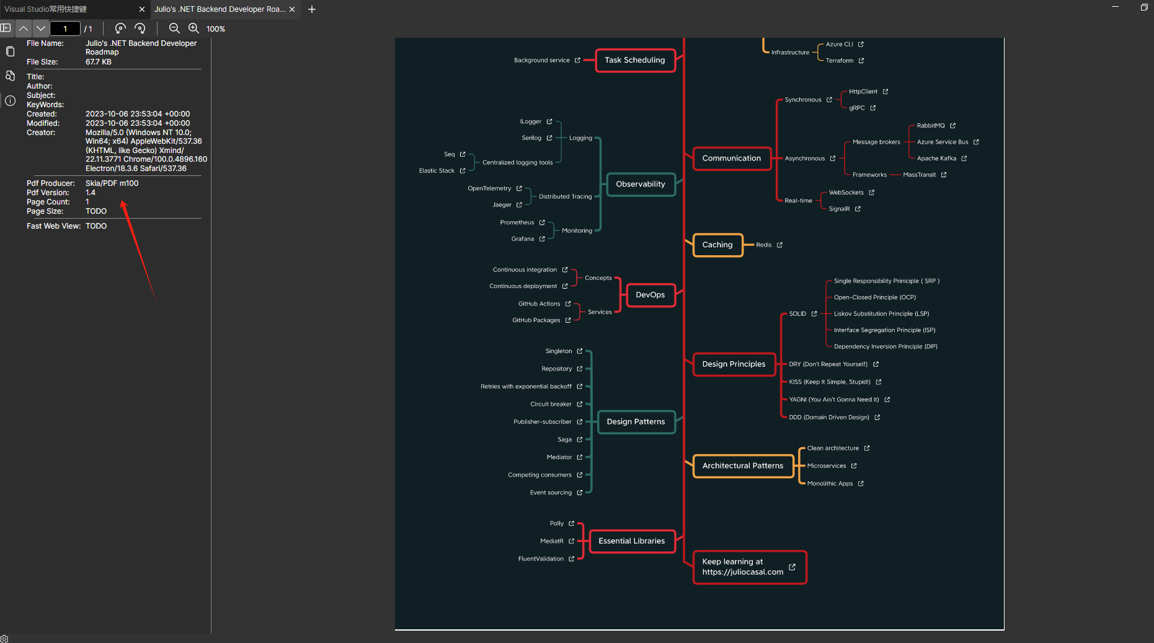
Task: Open the search panel in the sidebar
Action: click(x=10, y=76)
